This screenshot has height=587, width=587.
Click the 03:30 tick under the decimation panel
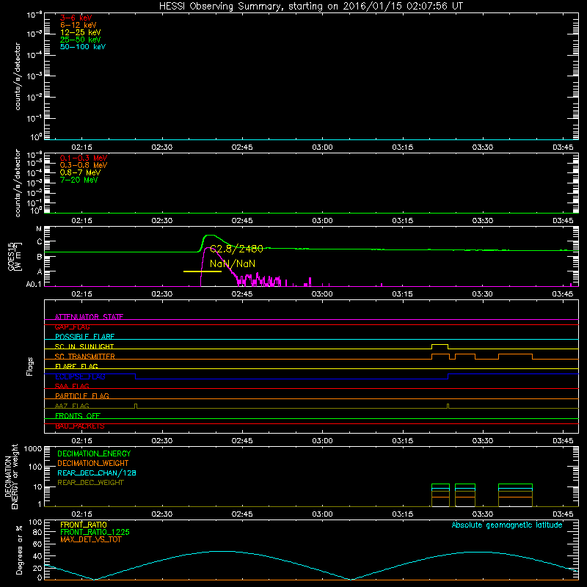[x=483, y=514]
